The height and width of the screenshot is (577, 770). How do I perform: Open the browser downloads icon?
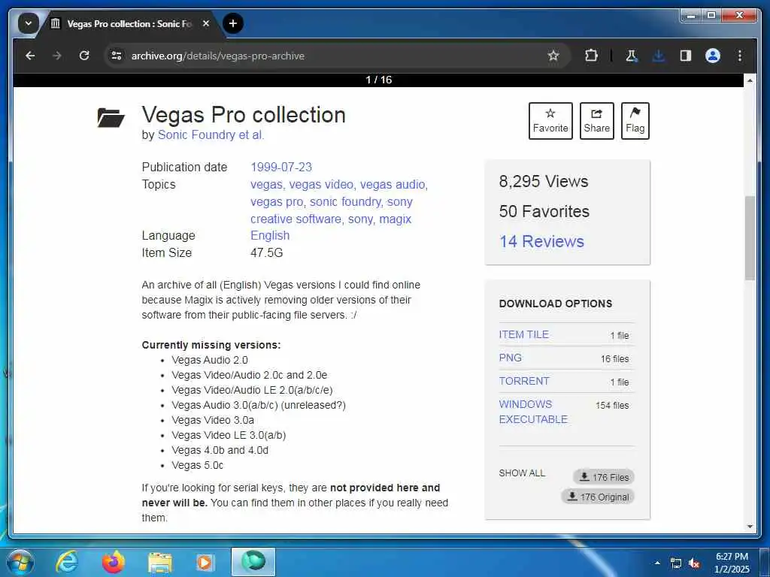click(659, 56)
